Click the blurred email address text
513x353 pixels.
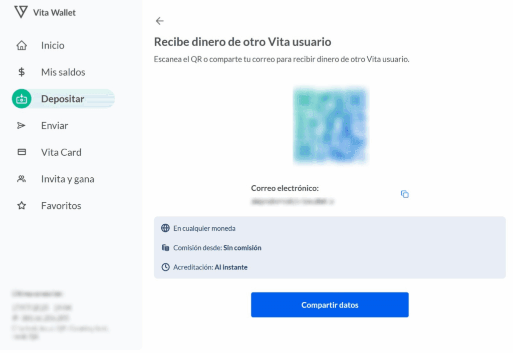pos(292,201)
